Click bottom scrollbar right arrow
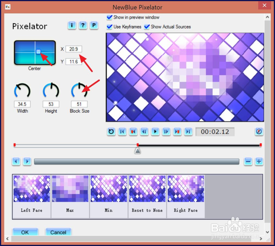Viewport: 275px width, 246px height. coord(261,239)
